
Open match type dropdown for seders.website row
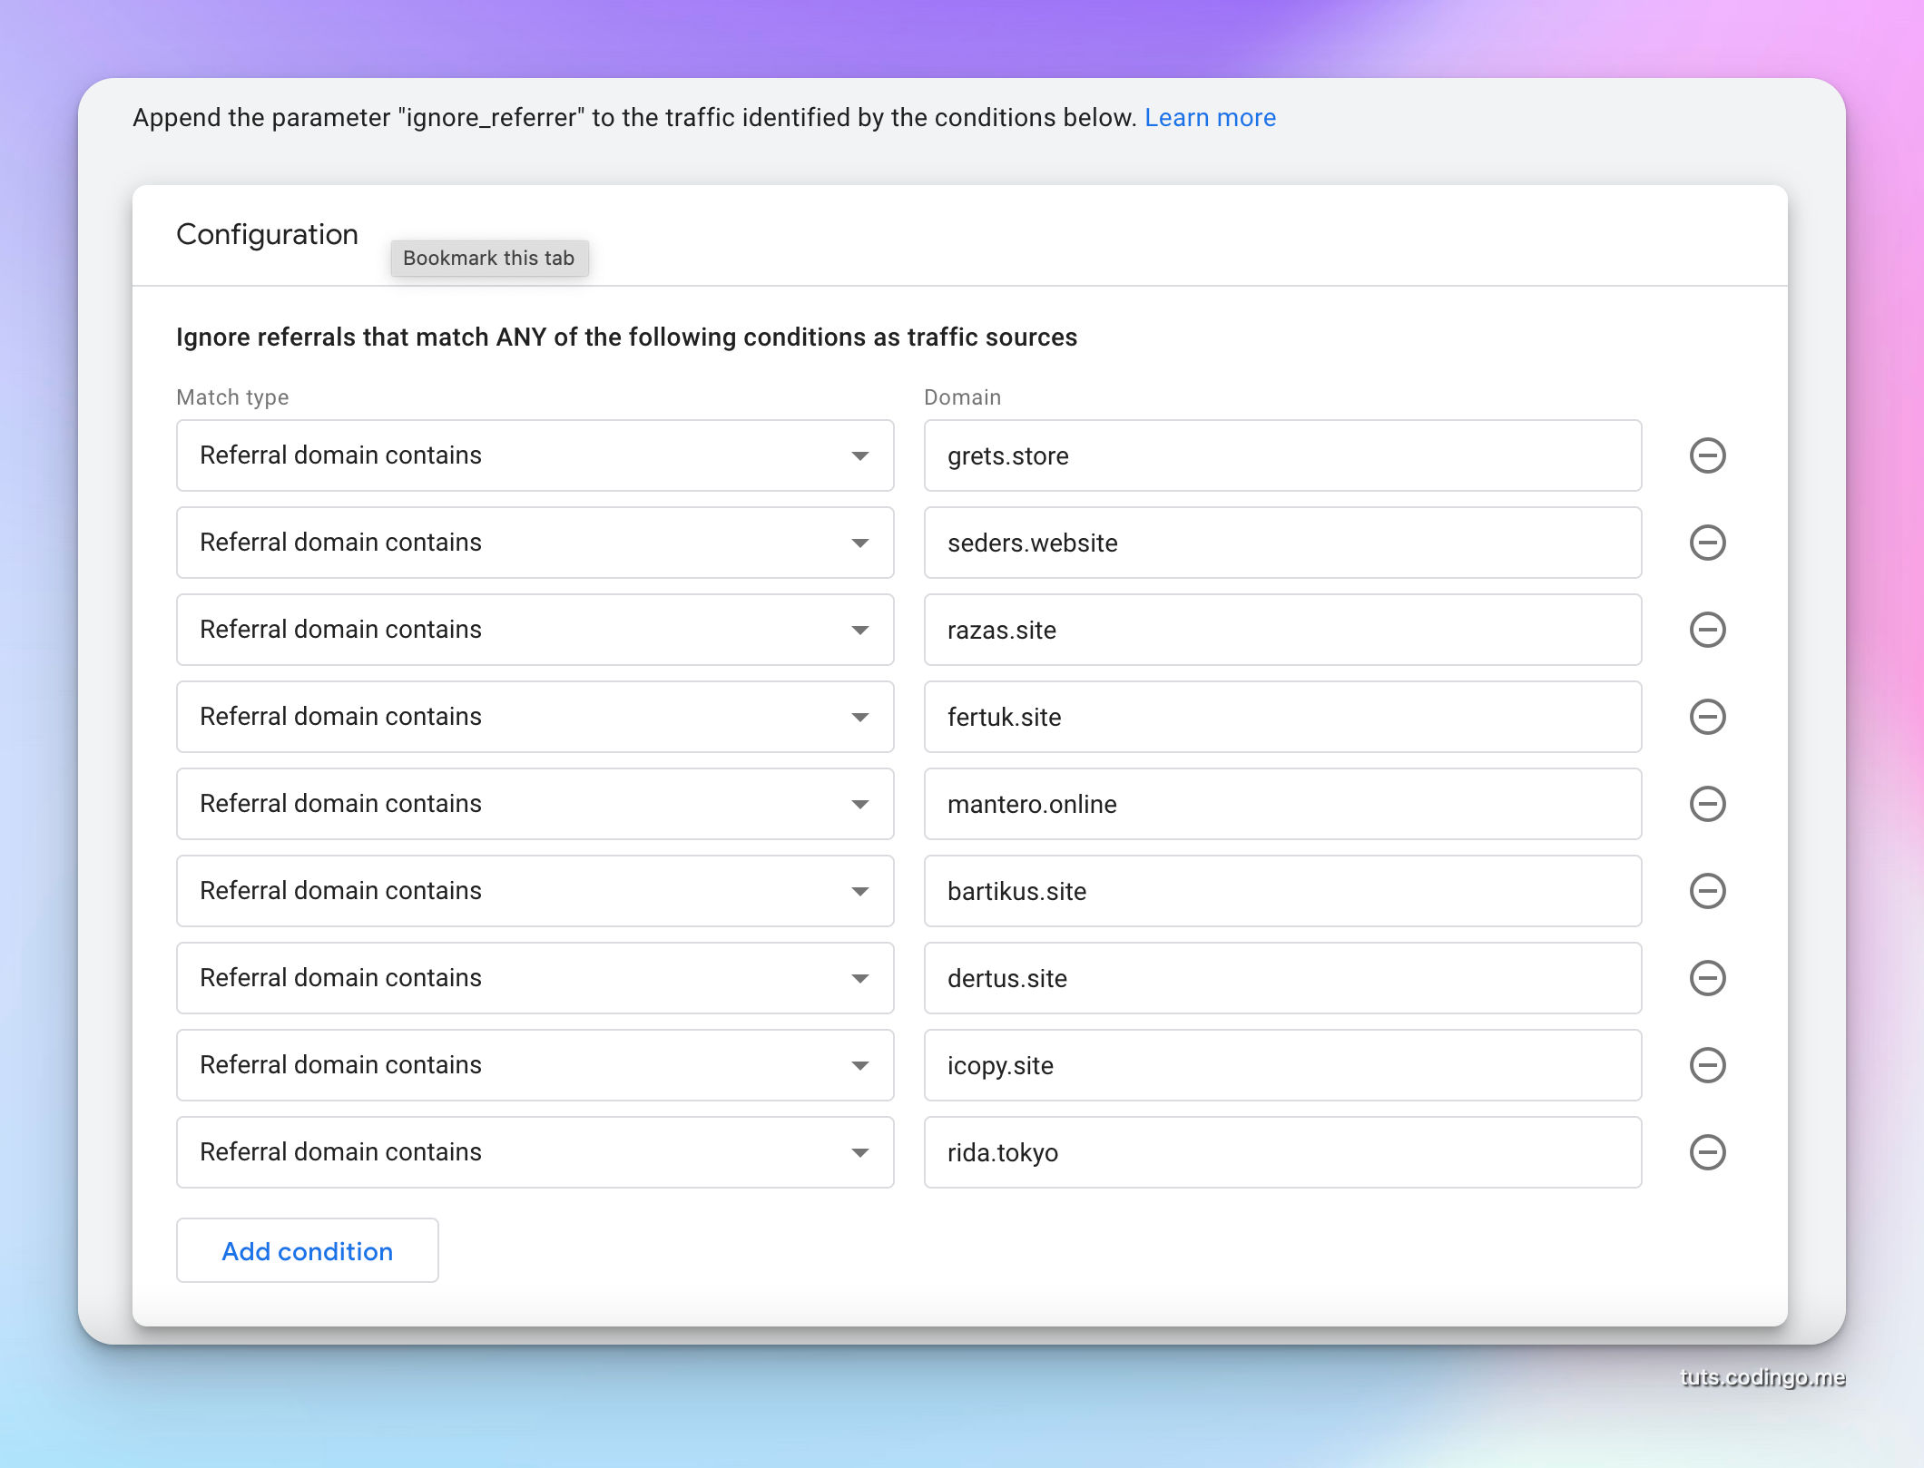(x=535, y=543)
